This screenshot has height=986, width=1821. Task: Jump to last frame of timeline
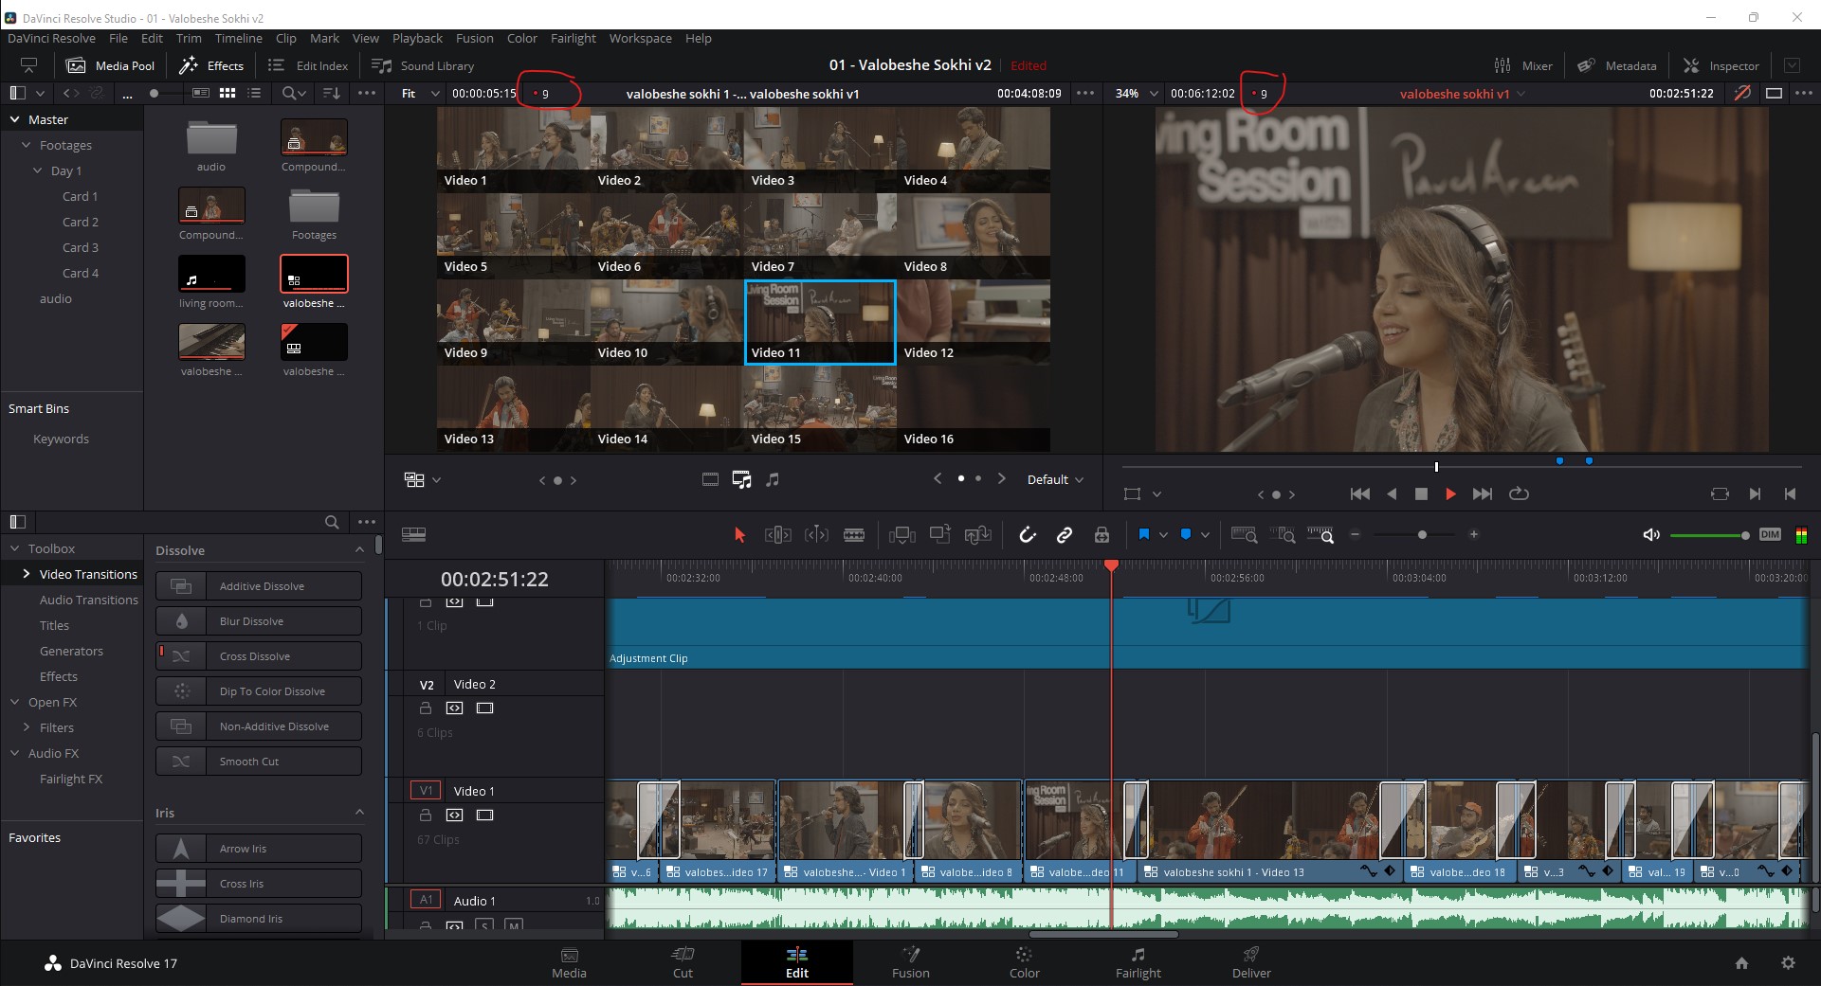(1483, 493)
